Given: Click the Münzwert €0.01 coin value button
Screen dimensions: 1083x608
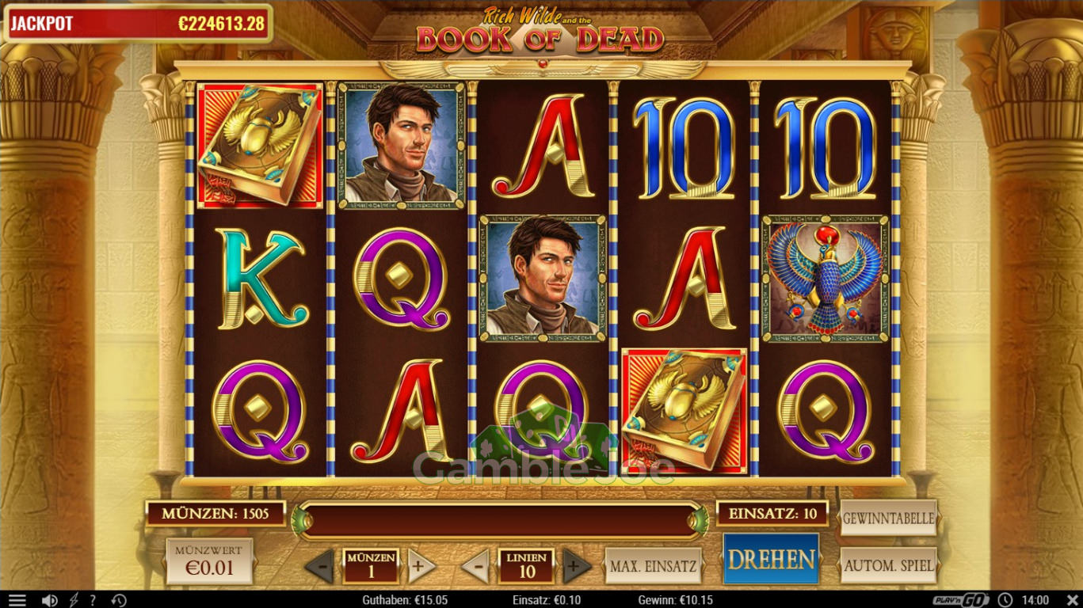Looking at the screenshot, I should 209,561.
